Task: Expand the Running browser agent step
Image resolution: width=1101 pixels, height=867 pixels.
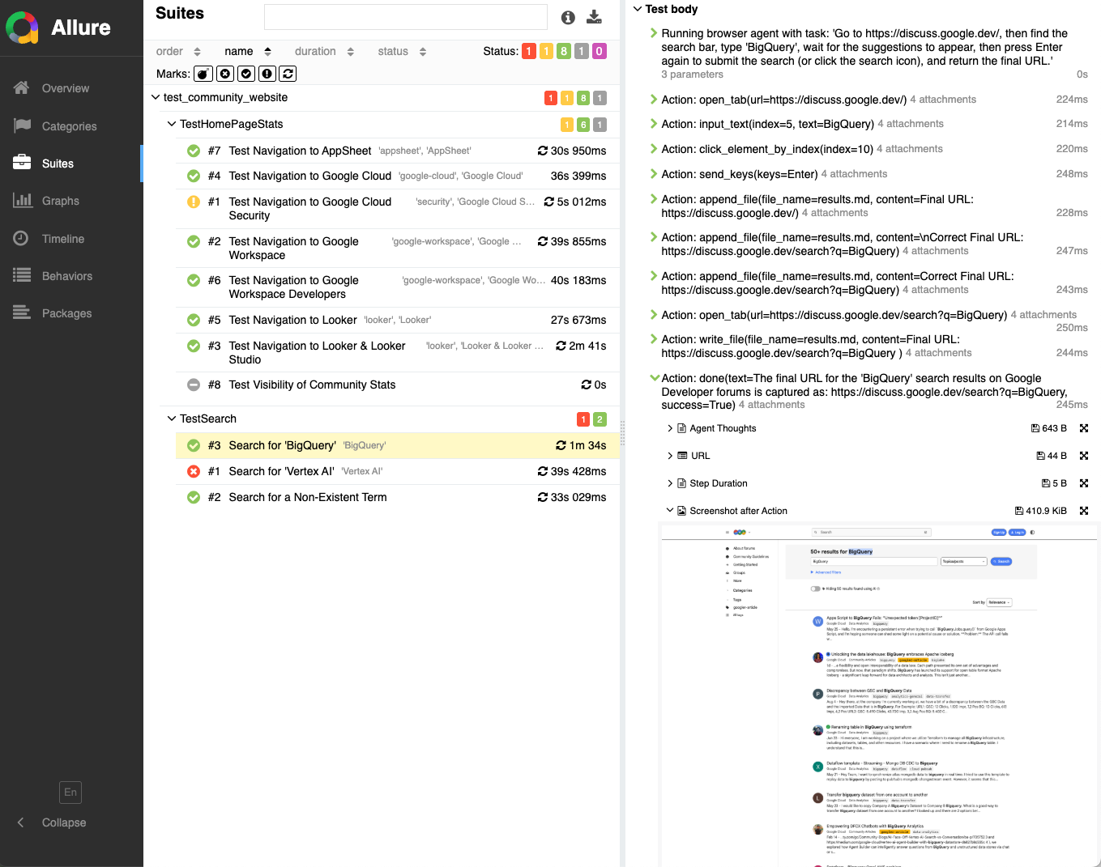Action: 654,33
